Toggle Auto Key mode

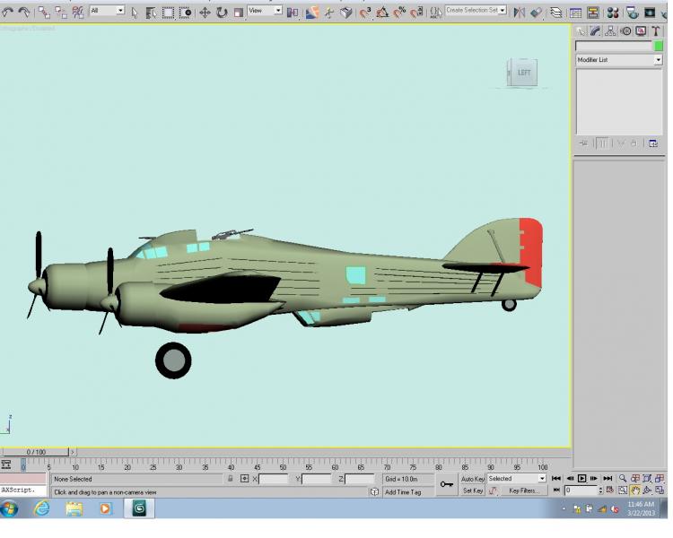point(472,479)
